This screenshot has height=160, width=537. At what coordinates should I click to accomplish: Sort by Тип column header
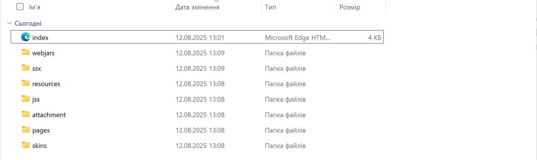270,7
